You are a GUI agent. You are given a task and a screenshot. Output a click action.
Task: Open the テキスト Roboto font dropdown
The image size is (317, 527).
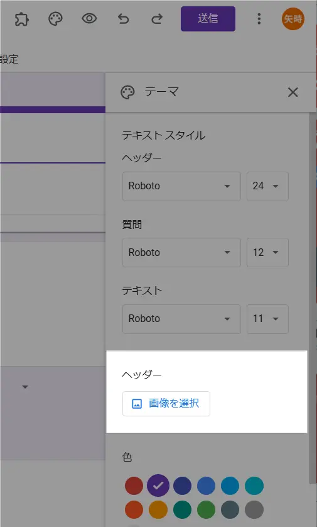pos(181,319)
